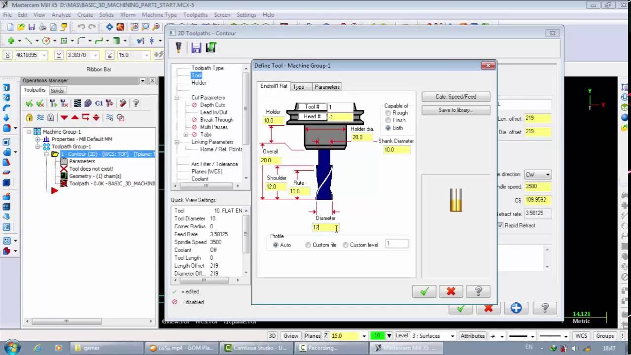This screenshot has height=355, width=631.
Task: Confirm Define Tool with the green checkmark
Action: (424, 291)
